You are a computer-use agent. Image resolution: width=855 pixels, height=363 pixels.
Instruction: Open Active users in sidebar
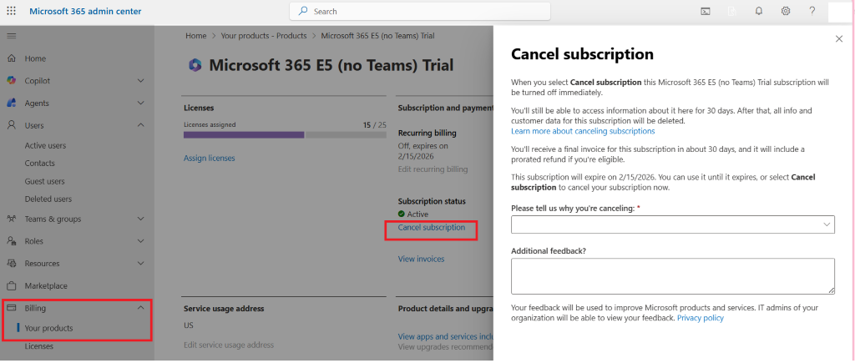(x=45, y=145)
